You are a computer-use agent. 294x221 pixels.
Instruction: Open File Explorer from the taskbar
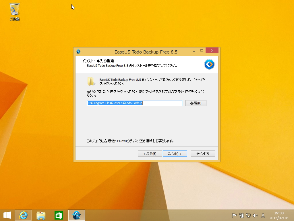[x=41, y=215]
